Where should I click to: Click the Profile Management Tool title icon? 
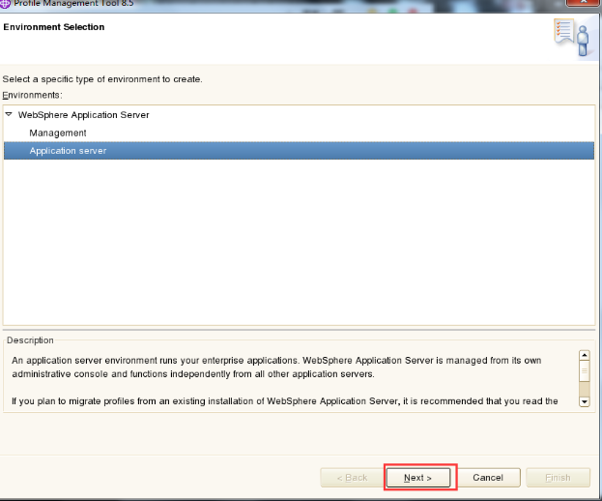5,4
